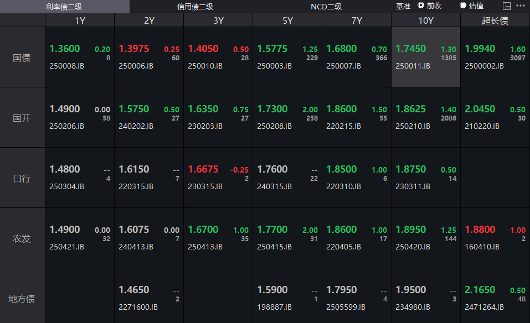This screenshot has width=530, height=323.
Task: Click the panel layout icon
Action: pyautogui.click(x=506, y=6)
